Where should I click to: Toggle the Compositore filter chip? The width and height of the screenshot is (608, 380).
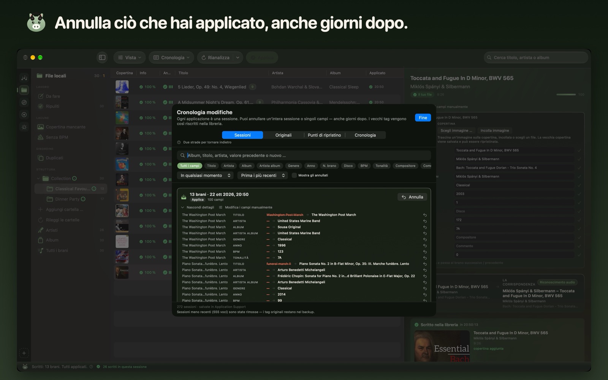[x=405, y=166]
